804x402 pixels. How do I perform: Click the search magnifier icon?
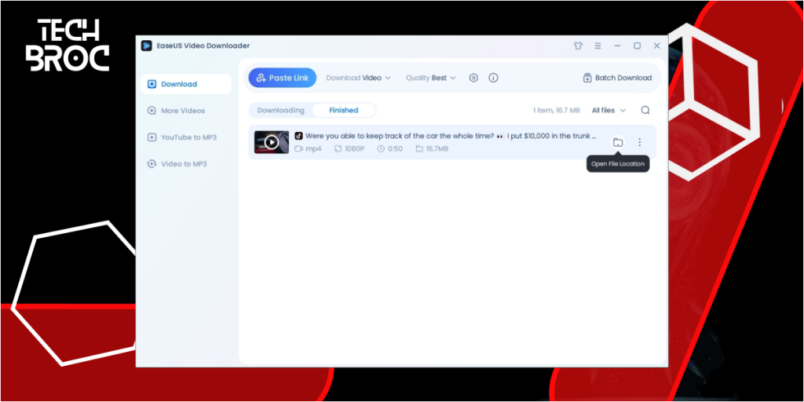click(645, 110)
